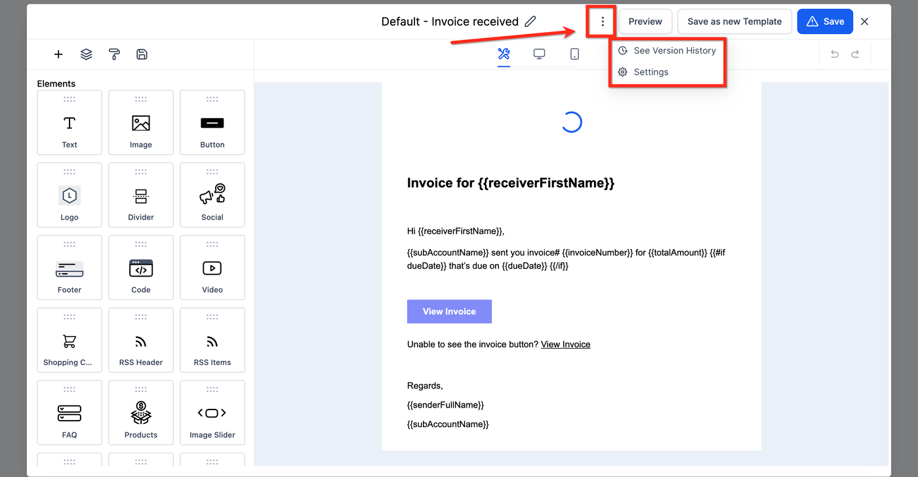
Task: Click Save as new Template
Action: click(x=734, y=22)
